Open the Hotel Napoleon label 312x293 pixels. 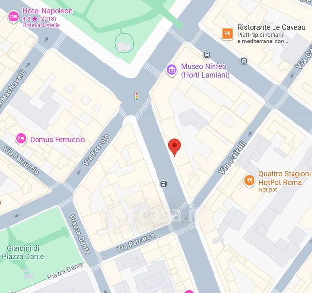point(47,11)
